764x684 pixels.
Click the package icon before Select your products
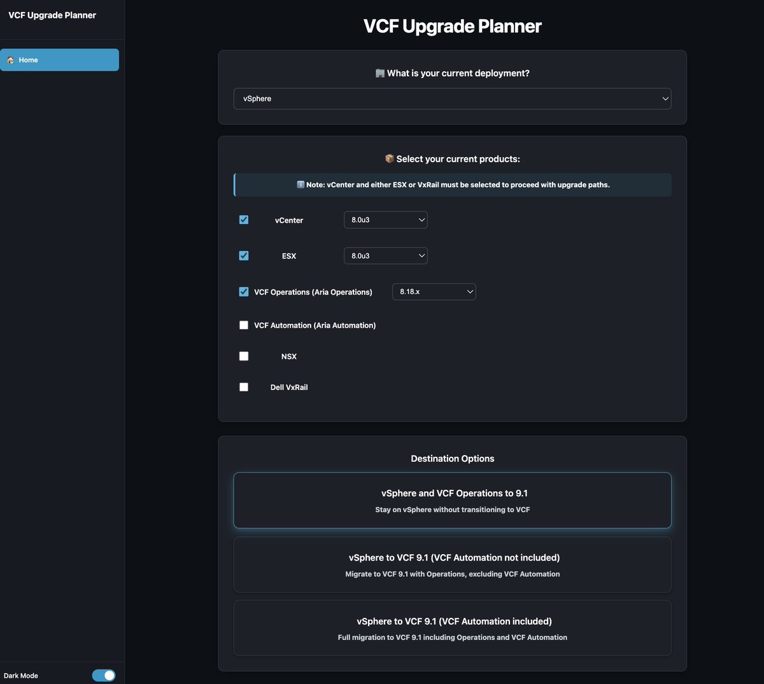tap(390, 158)
